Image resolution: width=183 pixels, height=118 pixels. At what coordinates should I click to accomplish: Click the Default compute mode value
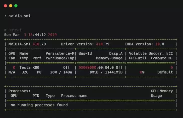(165, 72)
